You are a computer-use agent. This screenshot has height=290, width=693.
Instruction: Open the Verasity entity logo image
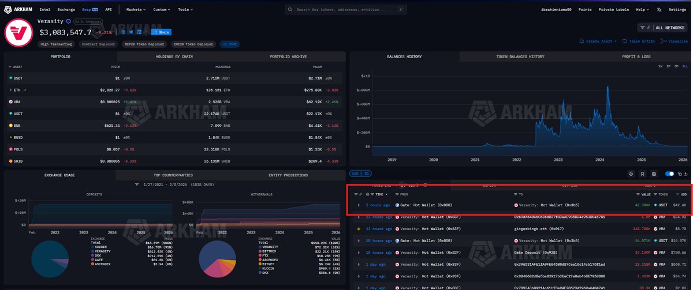pyautogui.click(x=19, y=32)
